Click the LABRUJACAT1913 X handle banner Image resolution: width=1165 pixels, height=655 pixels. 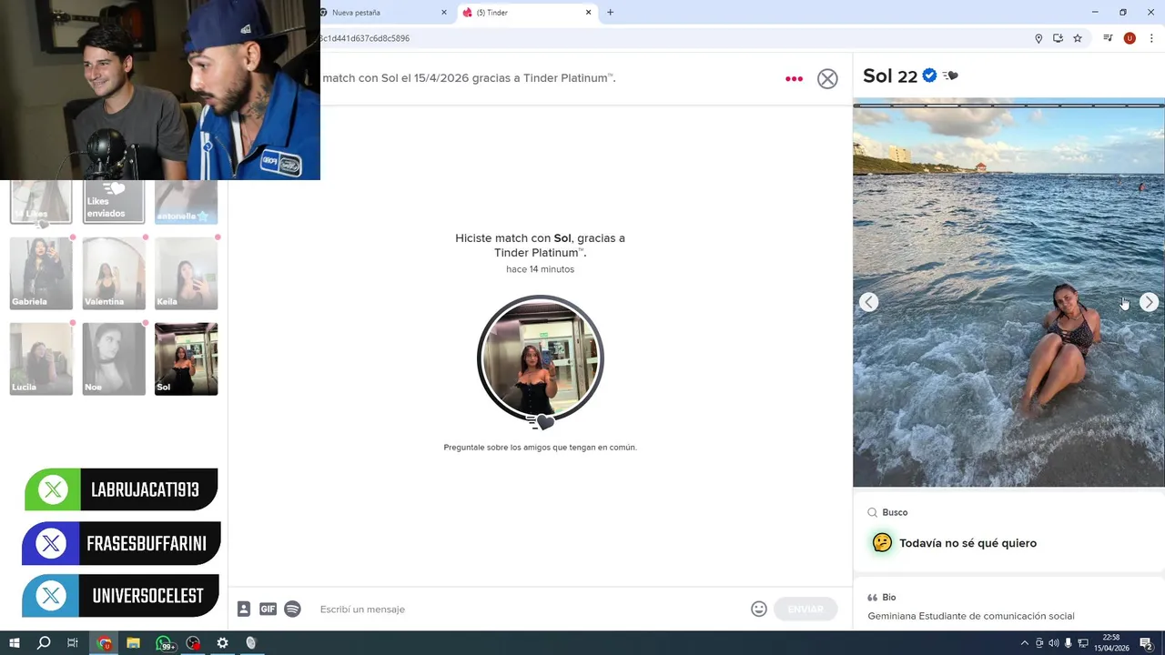[121, 490]
